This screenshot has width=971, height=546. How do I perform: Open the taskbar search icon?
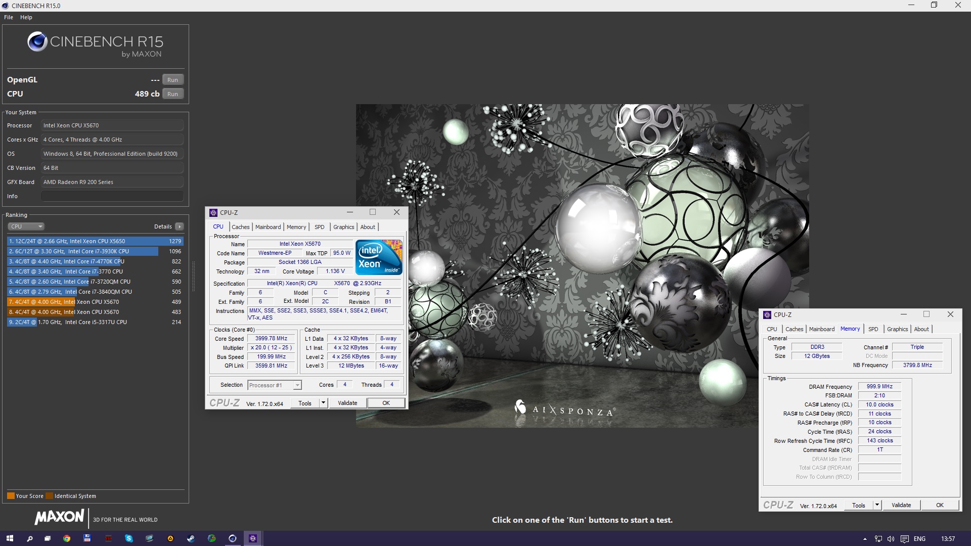pos(30,538)
